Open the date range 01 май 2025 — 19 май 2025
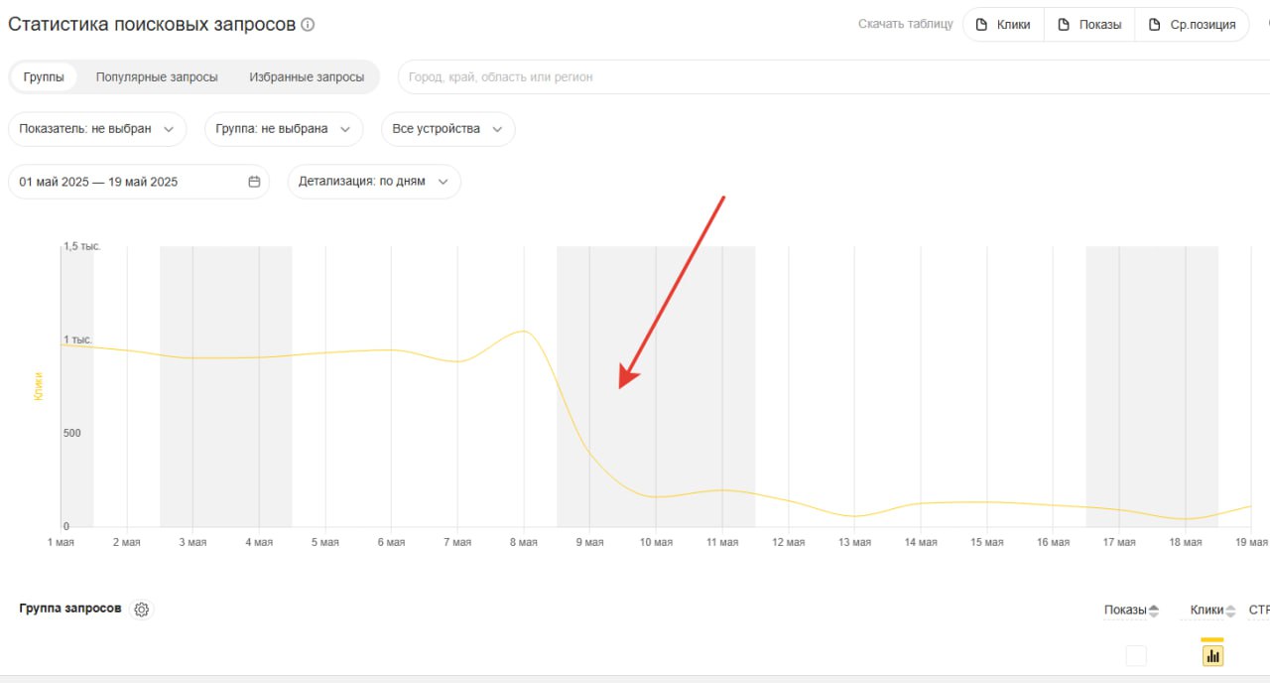The width and height of the screenshot is (1270, 683). [139, 182]
